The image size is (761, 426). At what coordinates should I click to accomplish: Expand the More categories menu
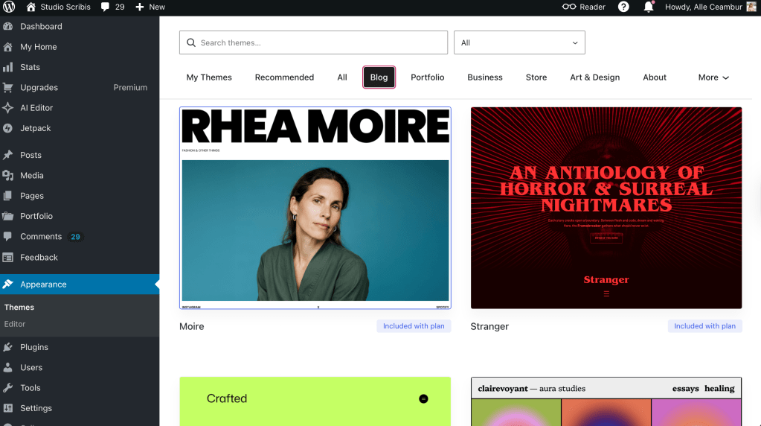713,77
